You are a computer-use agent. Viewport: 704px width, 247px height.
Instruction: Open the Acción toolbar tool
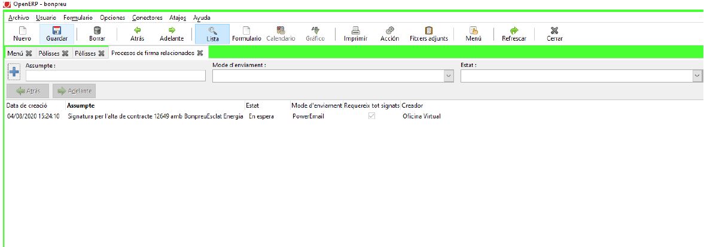[x=389, y=34]
